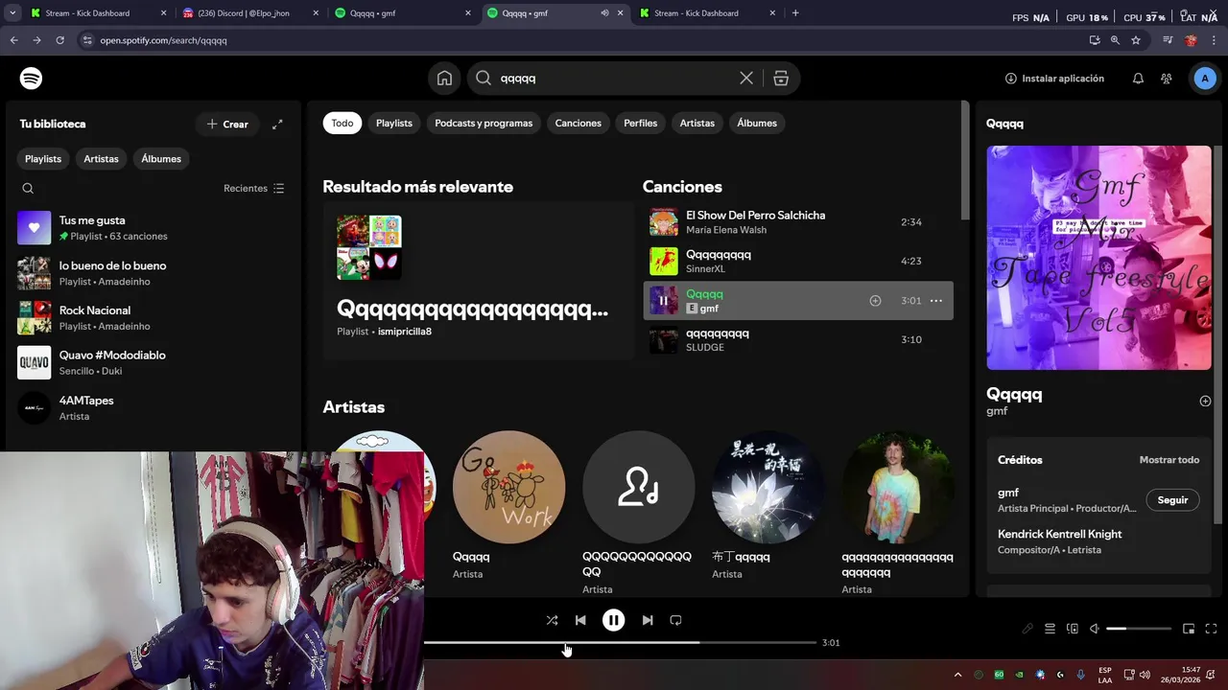The image size is (1228, 690).
Task: Select the Artistas filter chip in search results
Action: click(697, 123)
